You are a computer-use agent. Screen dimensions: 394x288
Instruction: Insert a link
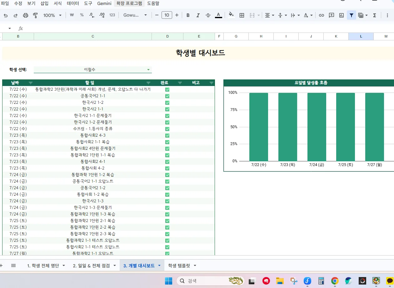(321, 15)
